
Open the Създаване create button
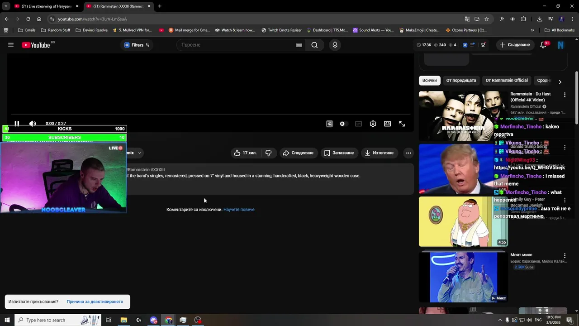tap(514, 45)
